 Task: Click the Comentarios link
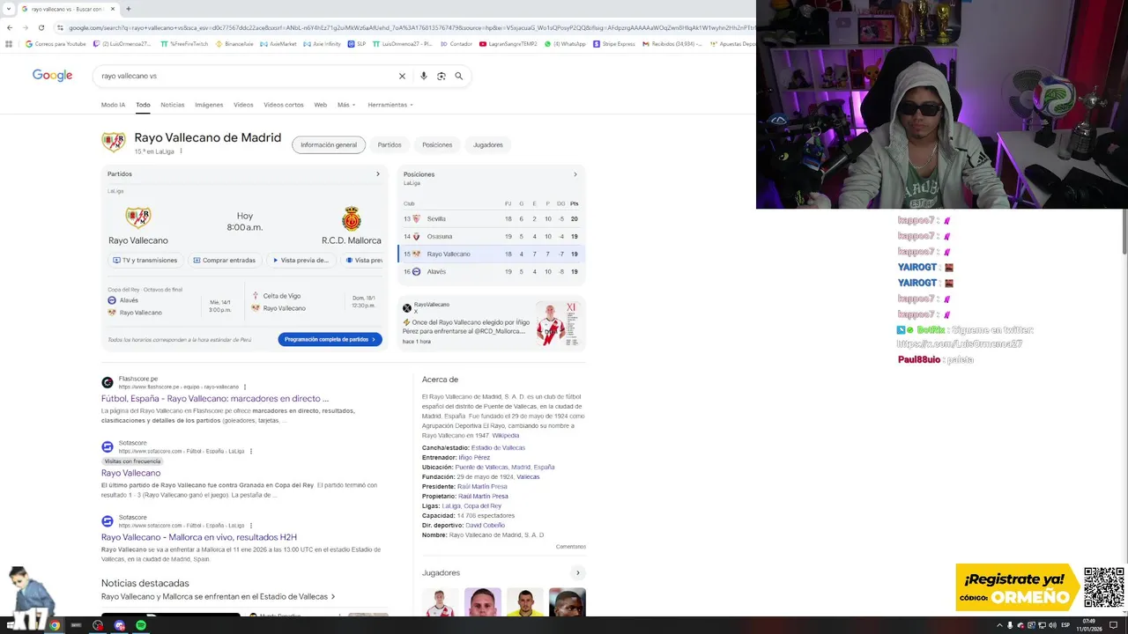[571, 547]
